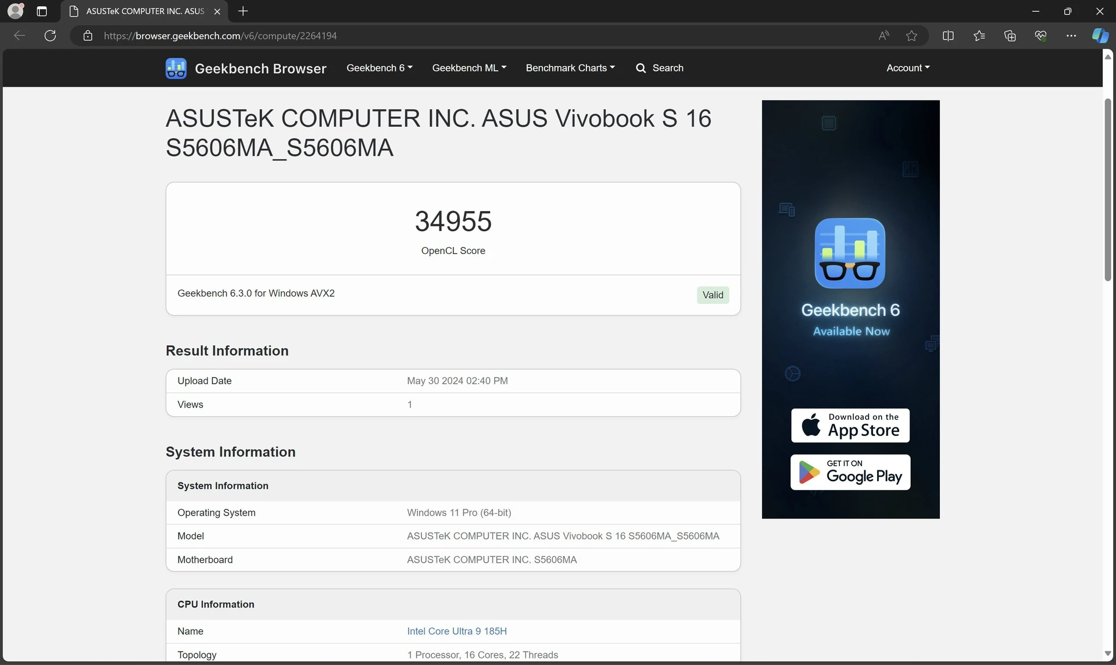Click the Geekbench logo icon

176,68
